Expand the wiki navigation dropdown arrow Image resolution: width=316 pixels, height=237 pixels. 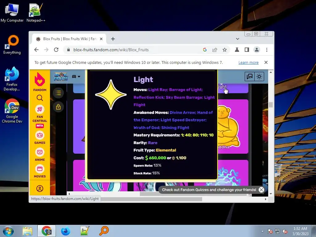79,77
